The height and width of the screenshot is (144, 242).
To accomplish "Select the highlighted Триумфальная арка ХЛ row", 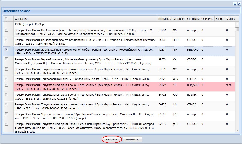I will (x=119, y=87).
